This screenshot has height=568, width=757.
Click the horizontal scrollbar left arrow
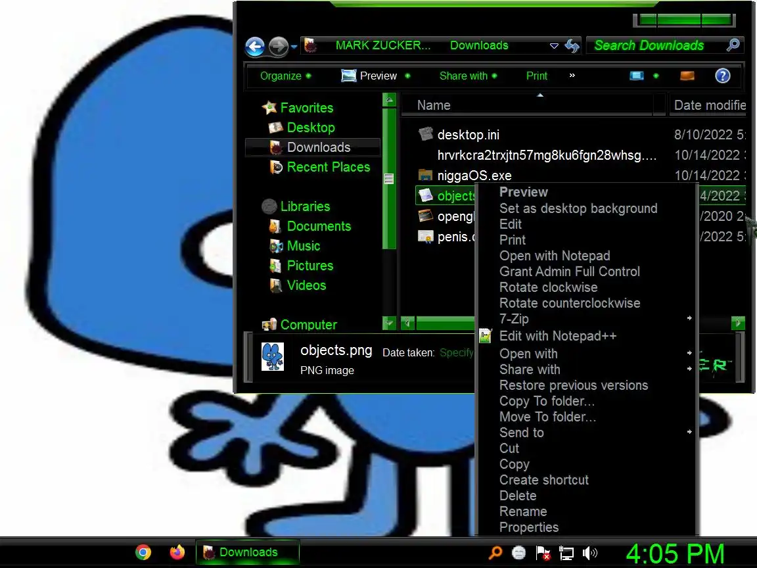click(x=407, y=323)
